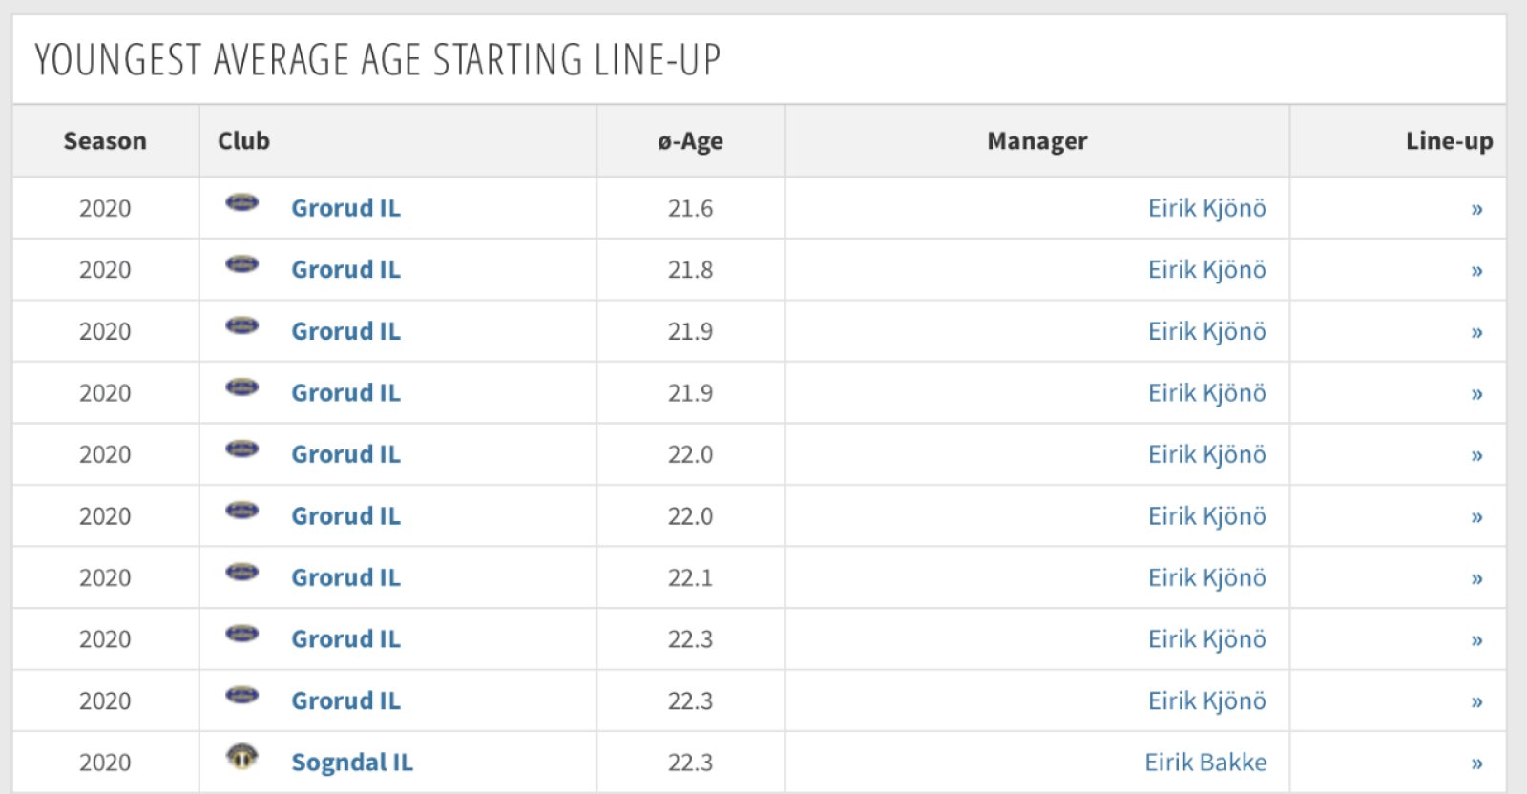This screenshot has height=794, width=1527.
Task: Click Grorud IL link in first row
Action: [x=345, y=208]
